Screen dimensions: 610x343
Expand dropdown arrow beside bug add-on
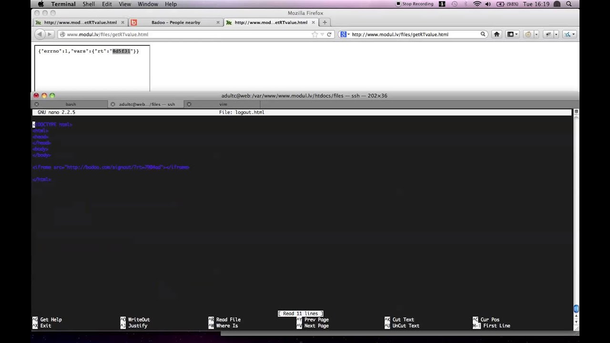pos(556,34)
